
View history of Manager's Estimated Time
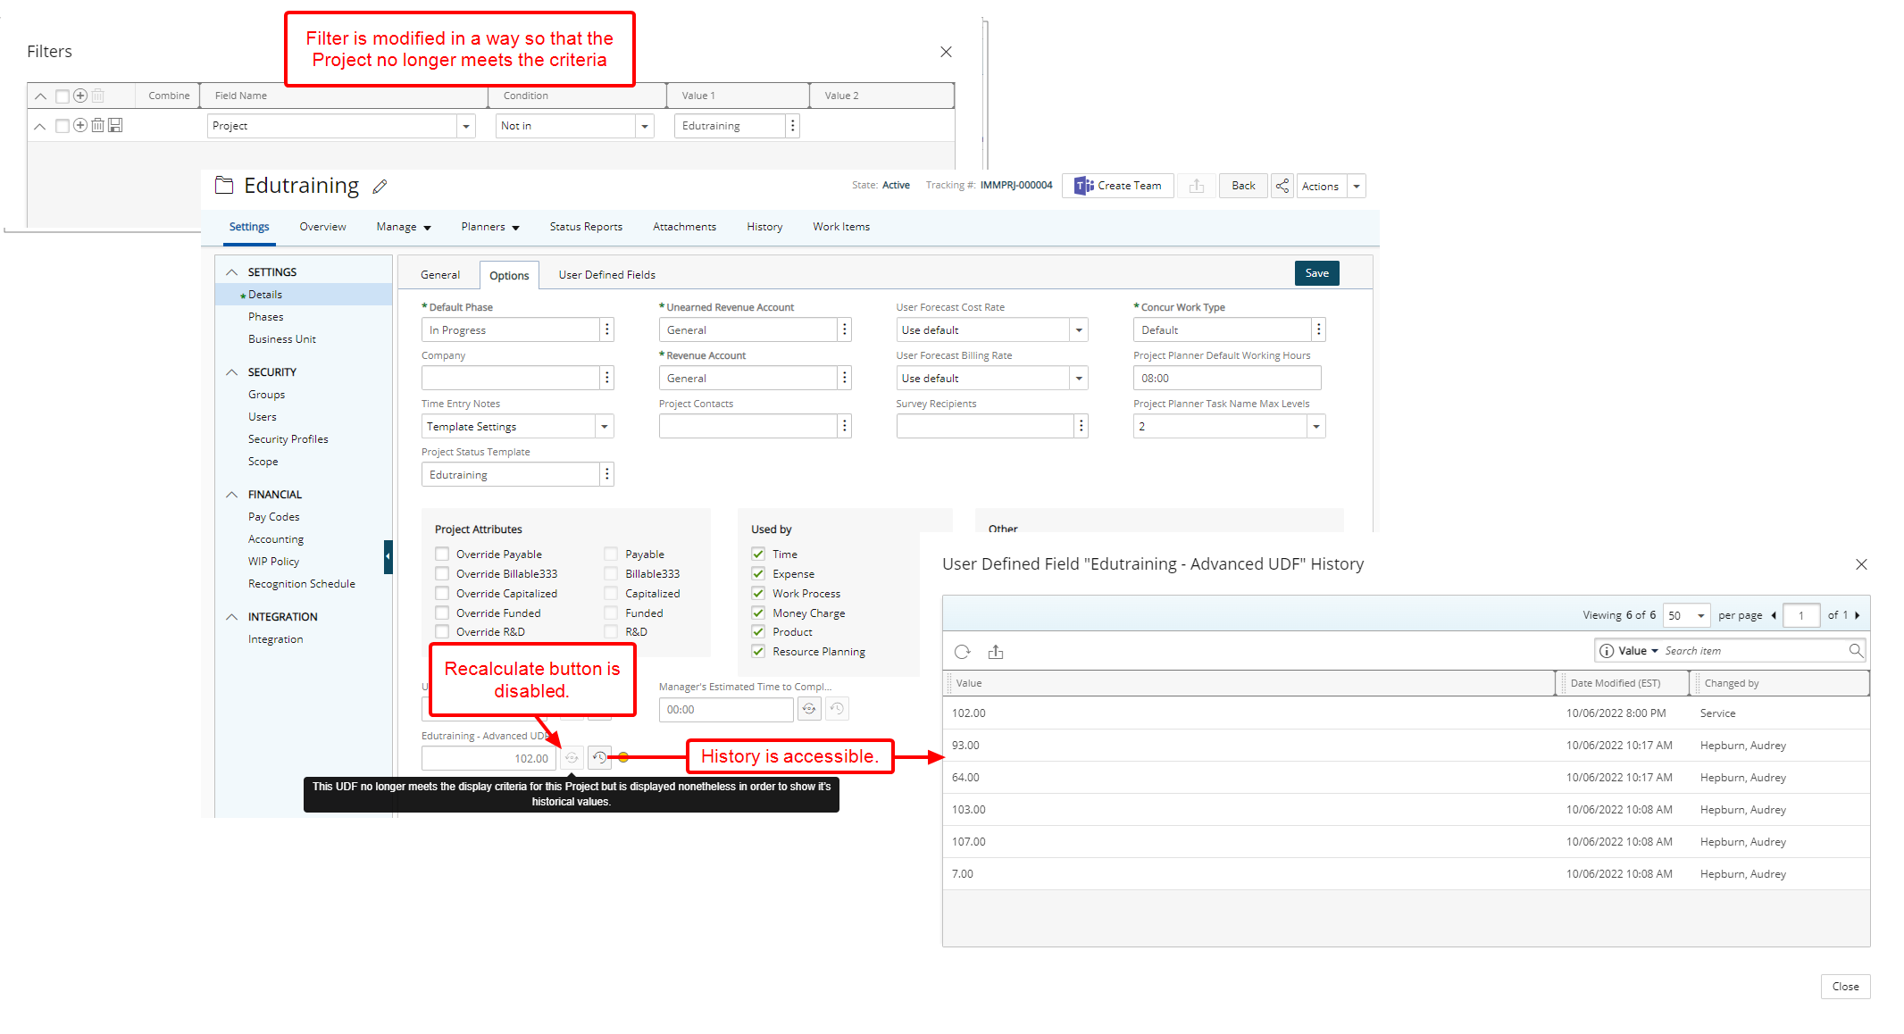click(x=837, y=709)
